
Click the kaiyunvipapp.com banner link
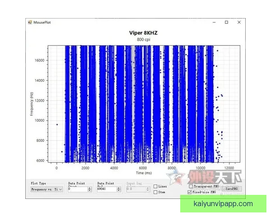223,204
